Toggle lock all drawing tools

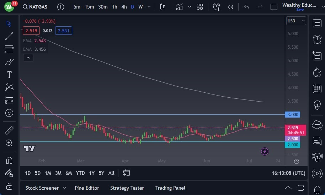click(x=9, y=186)
